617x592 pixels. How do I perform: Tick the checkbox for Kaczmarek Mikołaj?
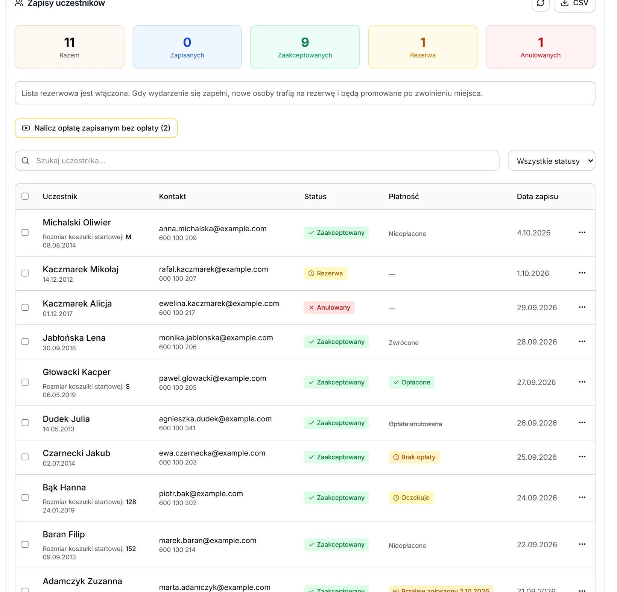click(25, 273)
